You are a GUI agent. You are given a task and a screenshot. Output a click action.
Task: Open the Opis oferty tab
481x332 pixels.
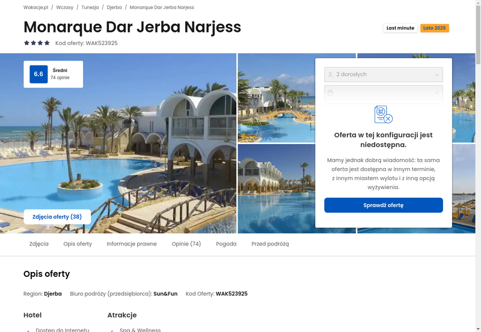pyautogui.click(x=78, y=244)
